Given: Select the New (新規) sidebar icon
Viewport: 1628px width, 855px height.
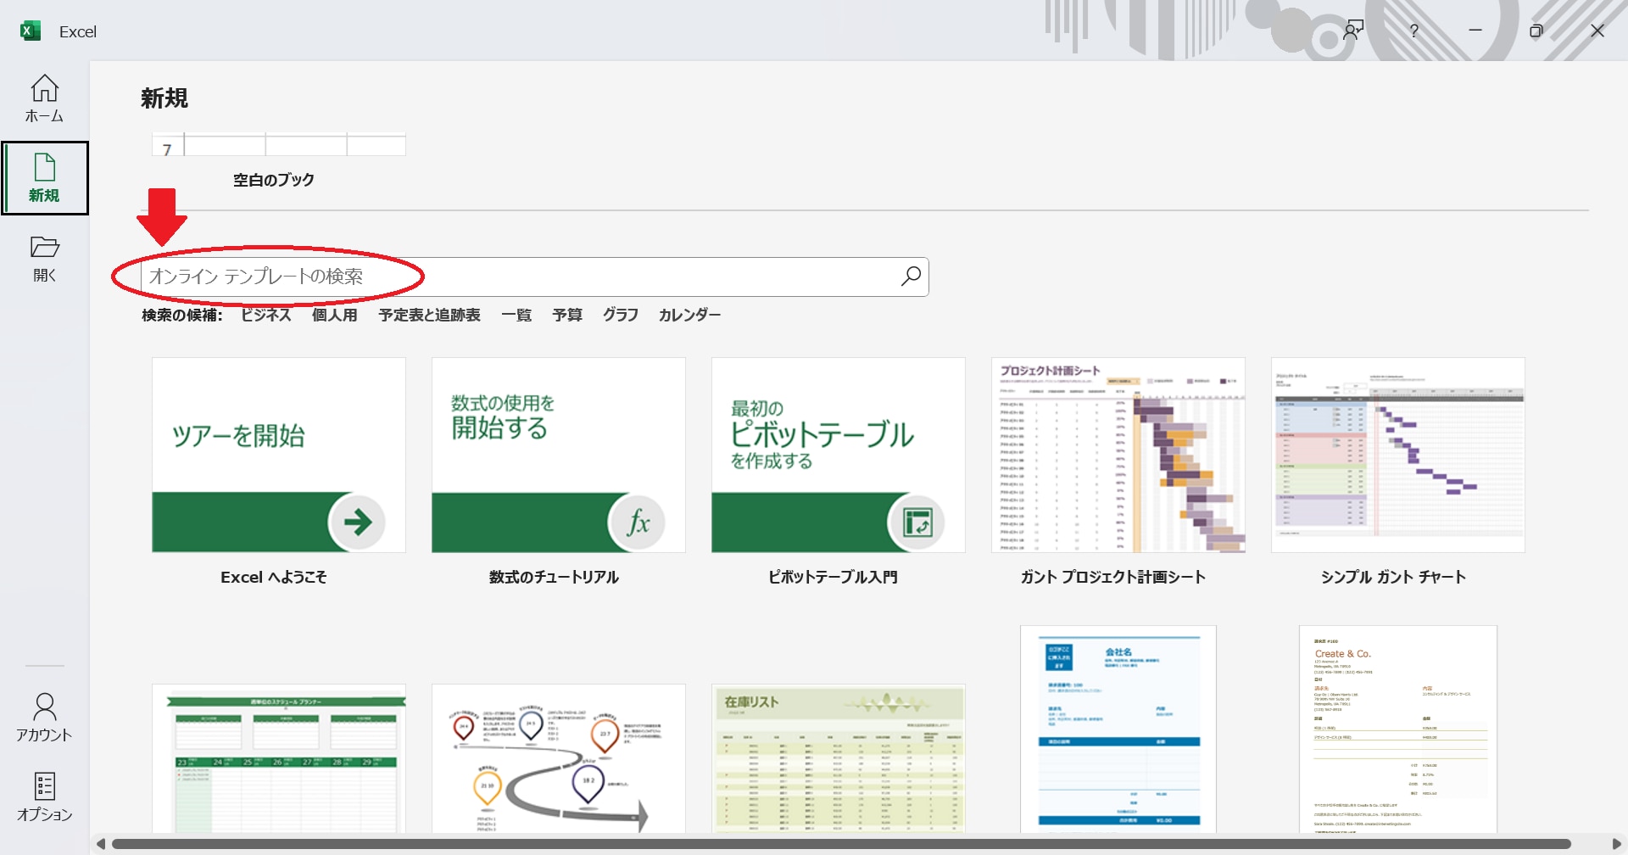Looking at the screenshot, I should [44, 178].
